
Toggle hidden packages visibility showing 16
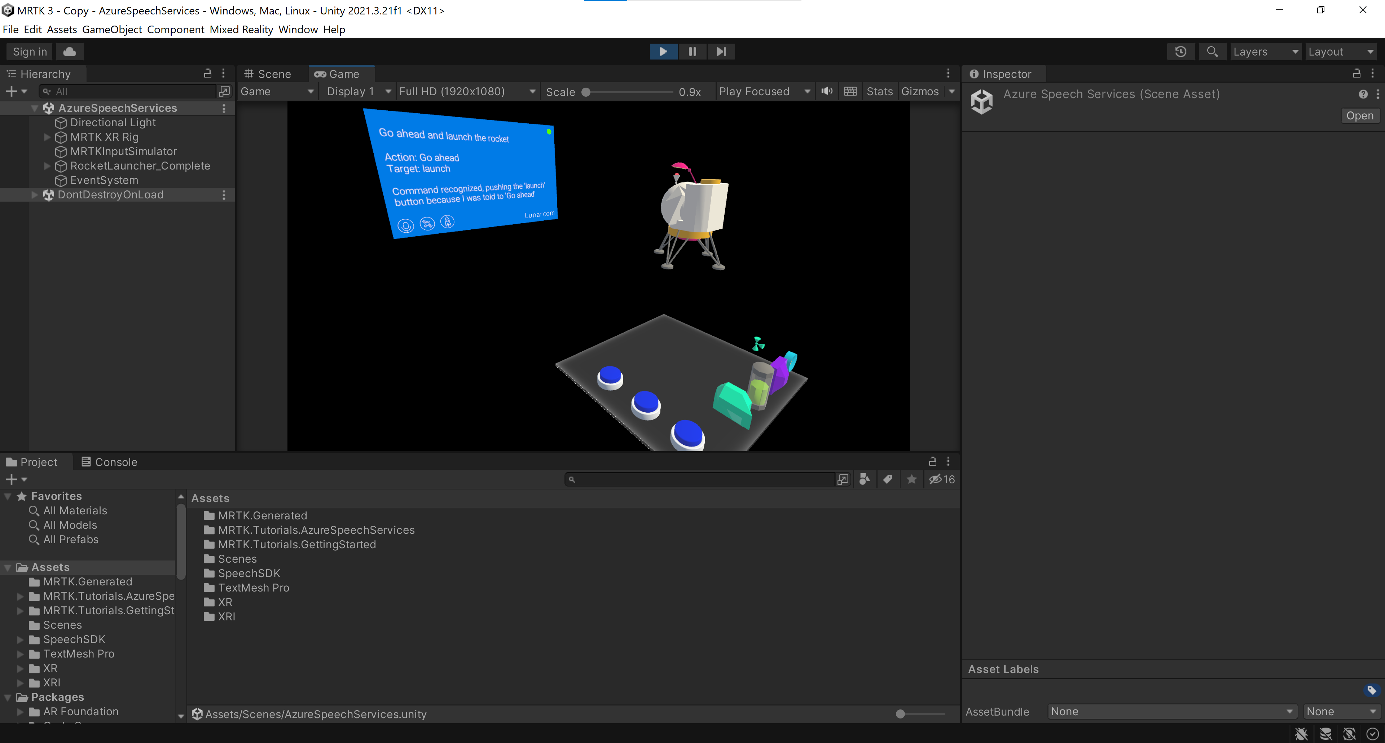941,479
